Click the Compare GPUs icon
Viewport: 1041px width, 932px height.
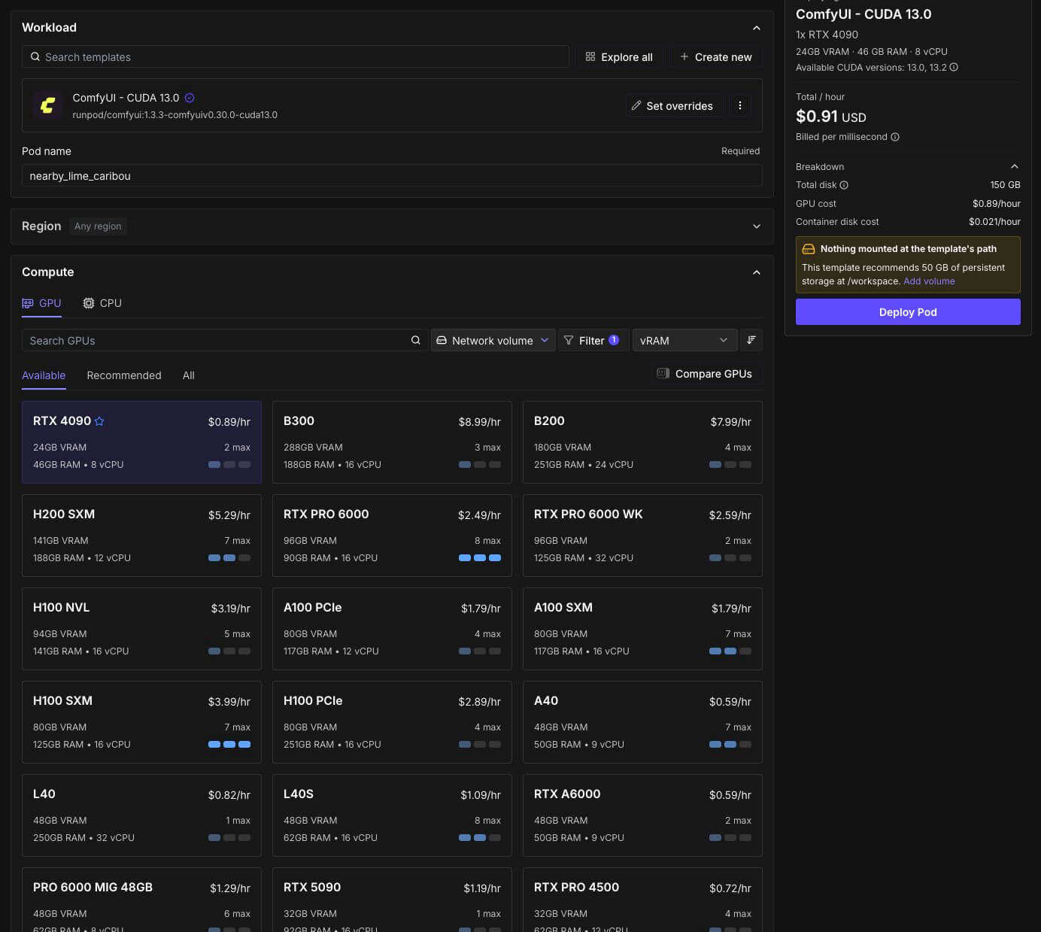(x=663, y=374)
